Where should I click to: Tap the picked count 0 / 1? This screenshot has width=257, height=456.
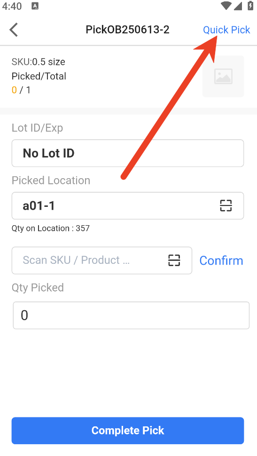click(x=21, y=90)
